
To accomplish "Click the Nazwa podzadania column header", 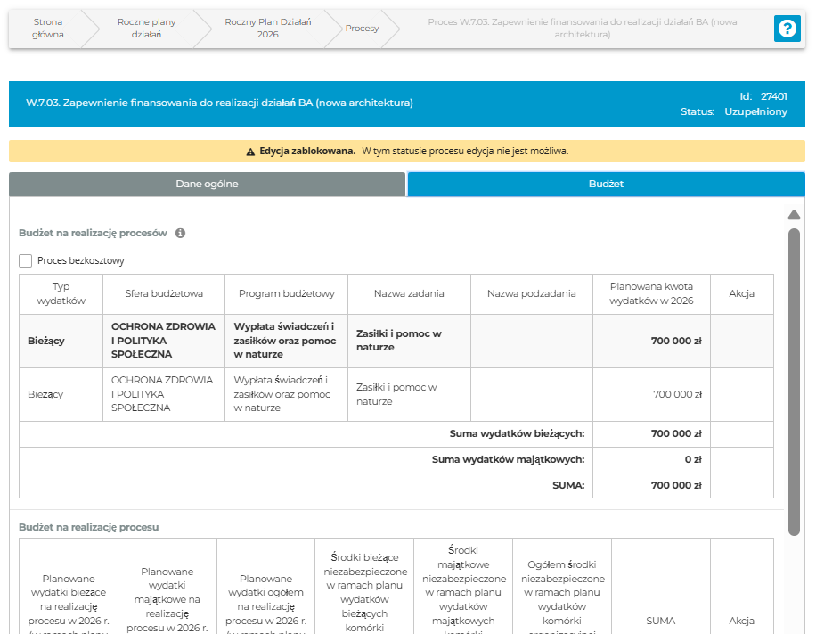I will click(x=531, y=293).
